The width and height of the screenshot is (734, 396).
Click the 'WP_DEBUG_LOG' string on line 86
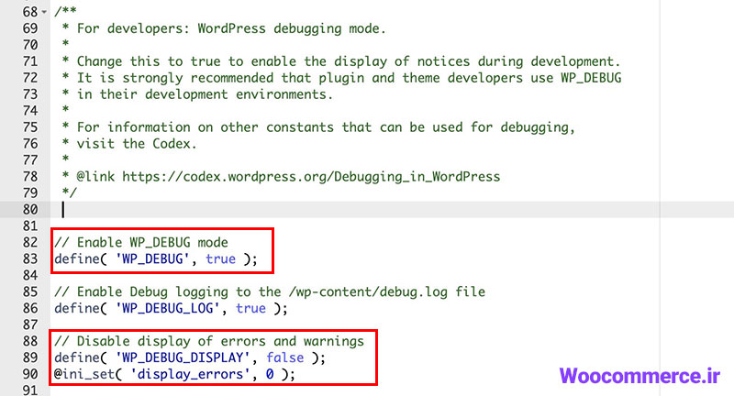pyautogui.click(x=168, y=308)
